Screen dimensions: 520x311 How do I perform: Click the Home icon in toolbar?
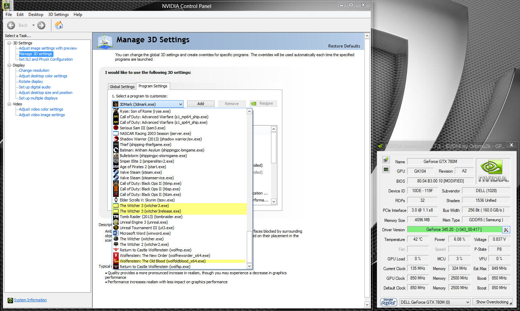[x=59, y=25]
